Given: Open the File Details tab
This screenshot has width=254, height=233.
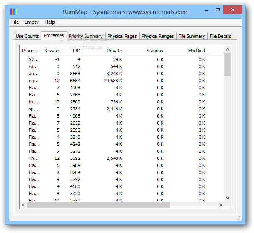Looking at the screenshot, I should [x=220, y=36].
